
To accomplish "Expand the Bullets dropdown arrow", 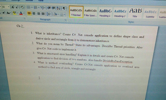I will [32, 8].
